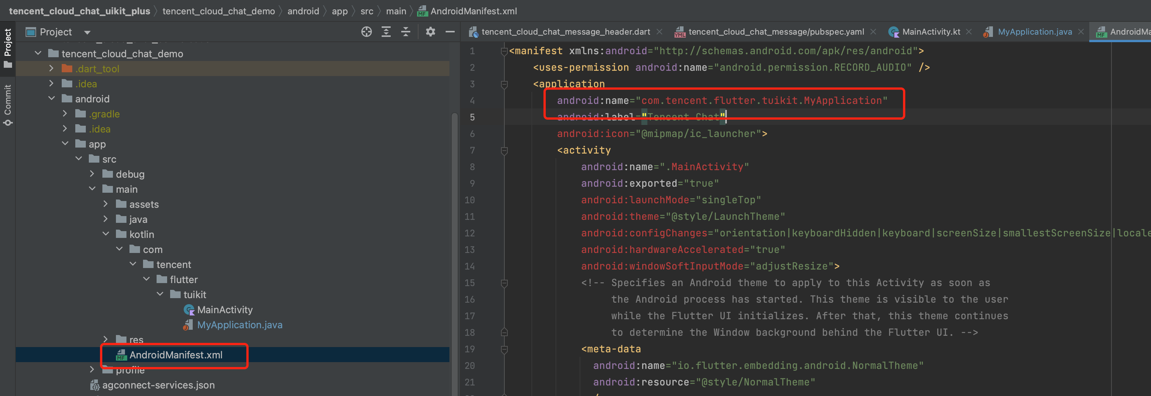Select MainActivity in project tree
The height and width of the screenshot is (396, 1151).
point(224,310)
